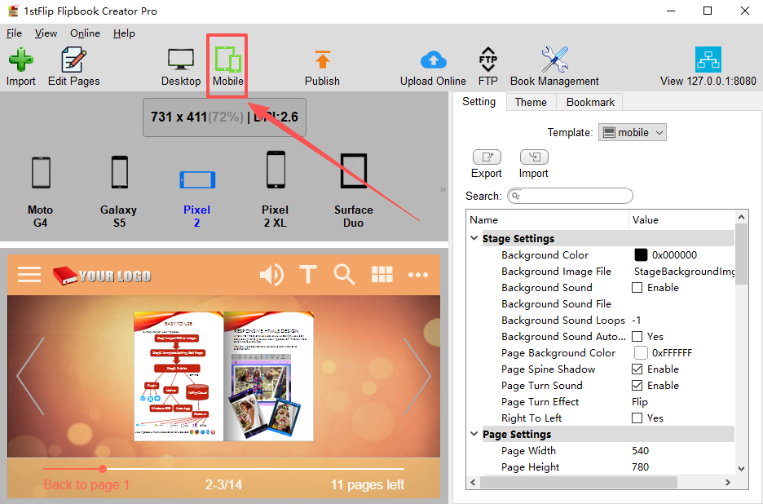Collapse the Page Settings group

[x=474, y=434]
